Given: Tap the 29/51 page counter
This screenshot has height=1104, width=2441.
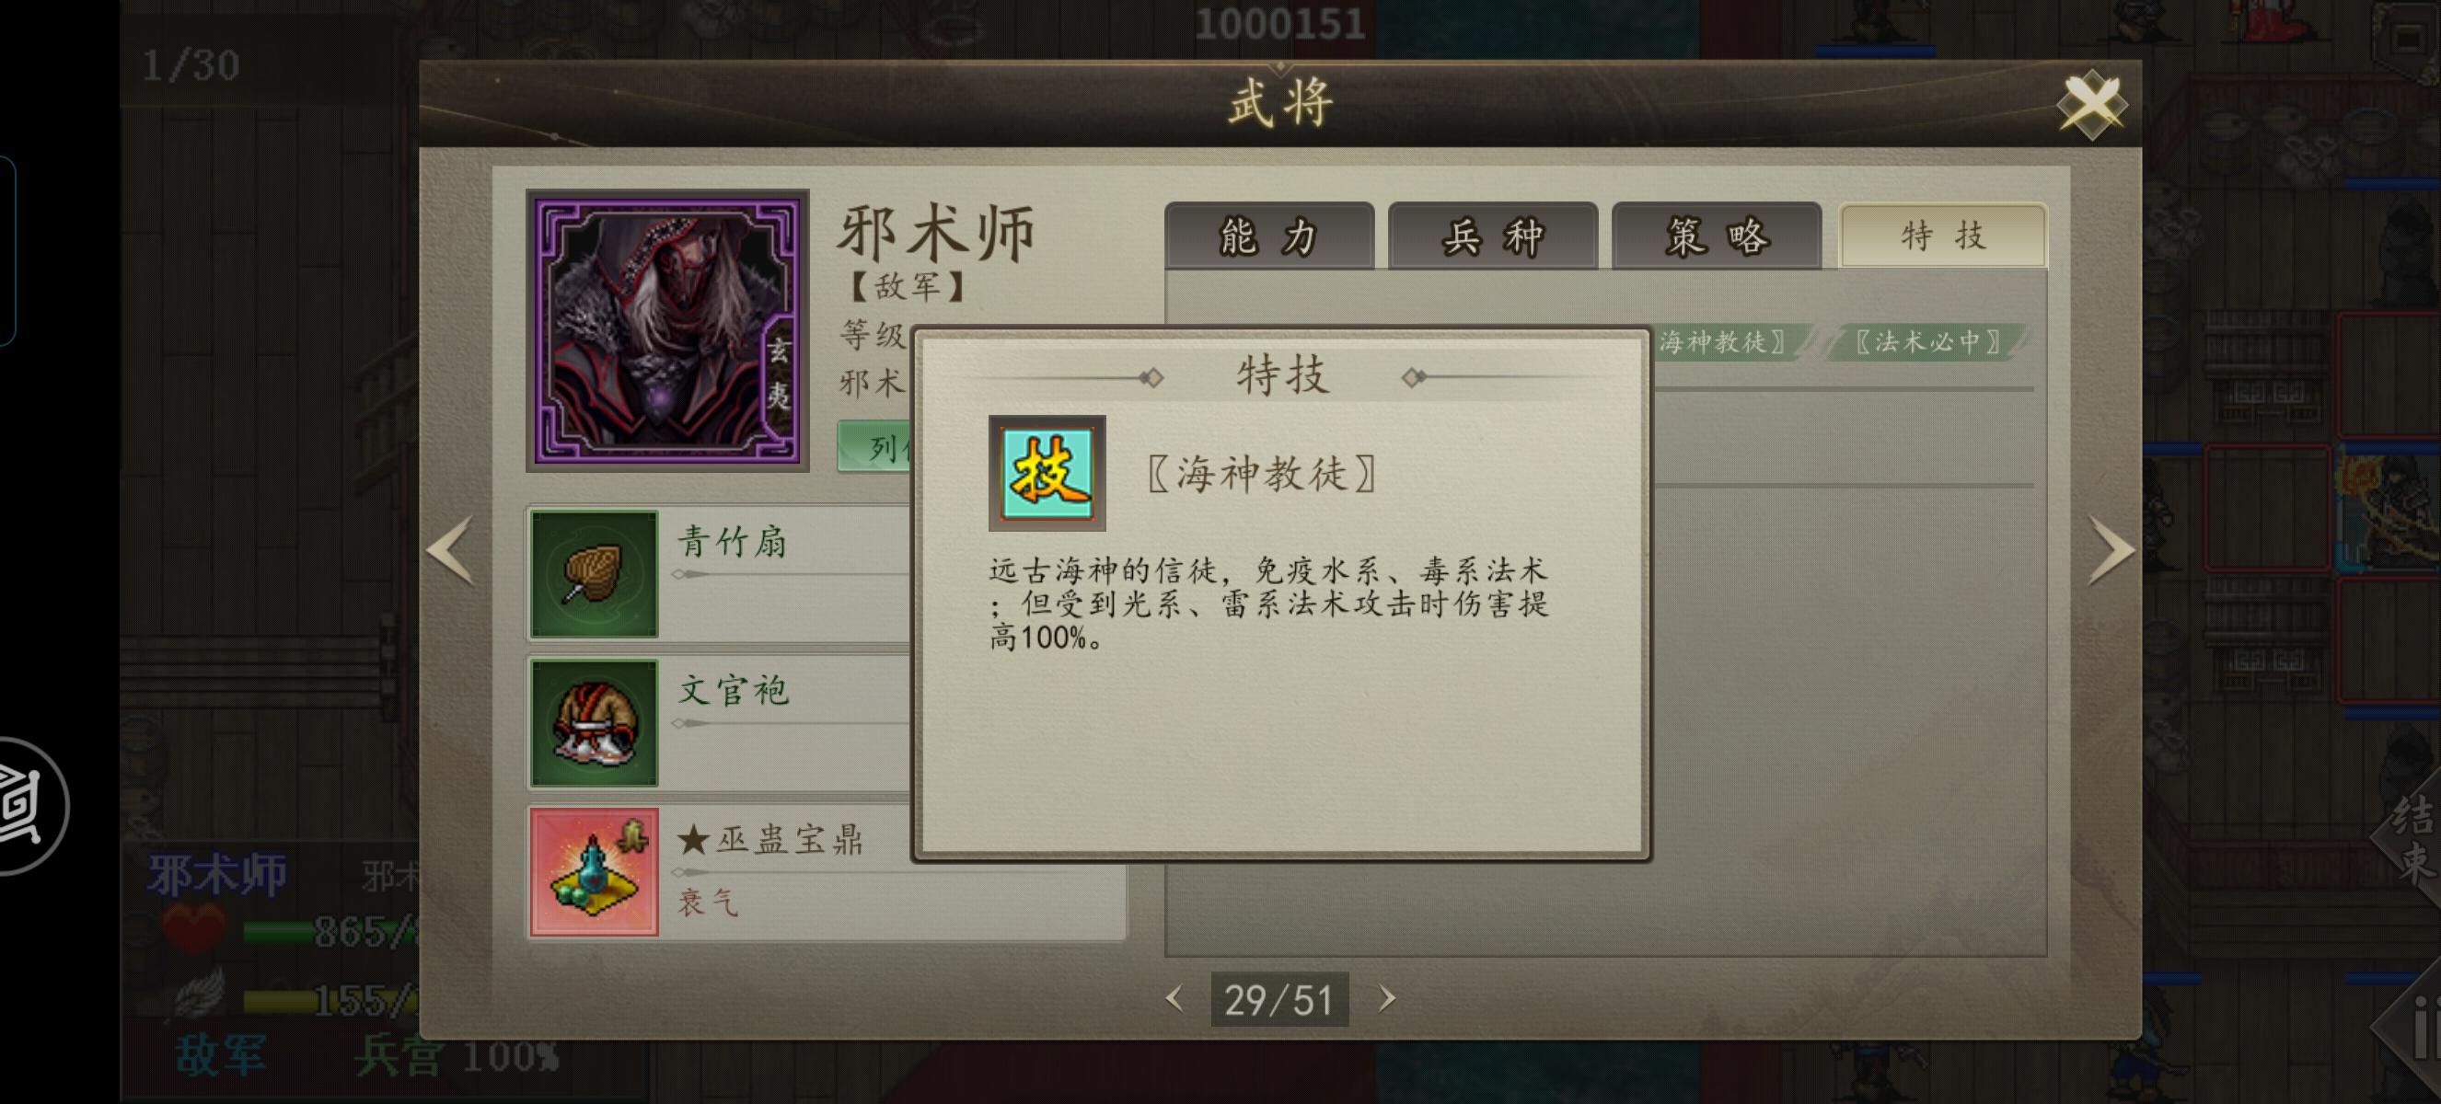Looking at the screenshot, I should pos(1279,1000).
